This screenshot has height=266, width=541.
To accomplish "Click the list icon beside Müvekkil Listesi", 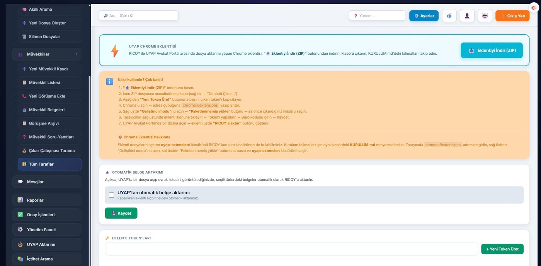I will click(24, 82).
